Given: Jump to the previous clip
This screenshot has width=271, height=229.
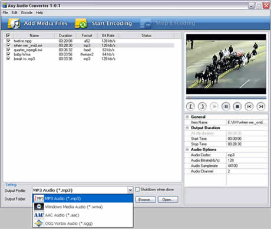Looking at the screenshot, I should pyautogui.click(x=249, y=106).
